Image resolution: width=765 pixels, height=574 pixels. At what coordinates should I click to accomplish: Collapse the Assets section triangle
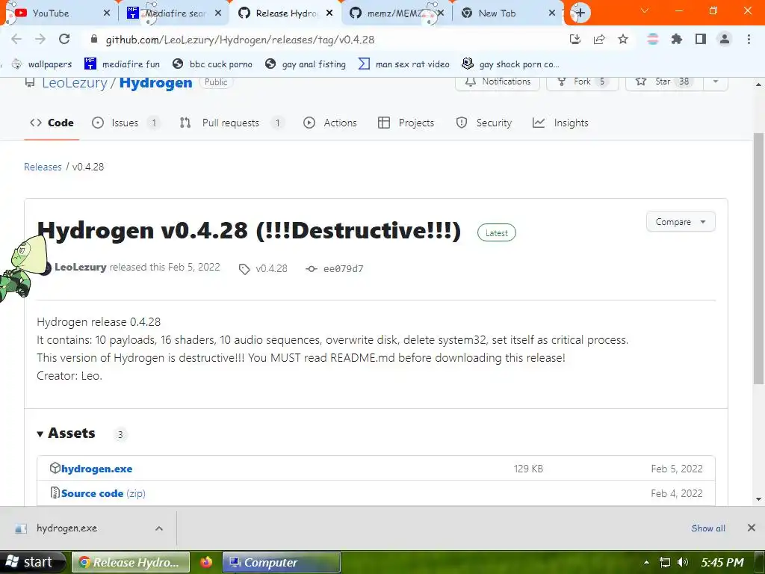[x=40, y=433]
